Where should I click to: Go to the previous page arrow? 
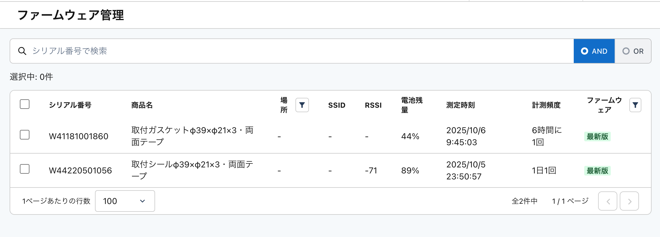click(x=607, y=201)
